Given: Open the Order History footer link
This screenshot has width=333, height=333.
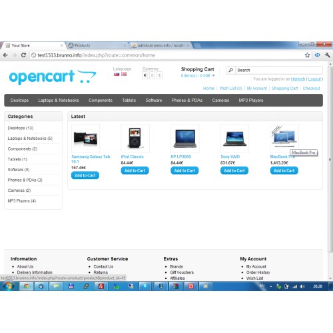Looking at the screenshot, I should tap(258, 272).
